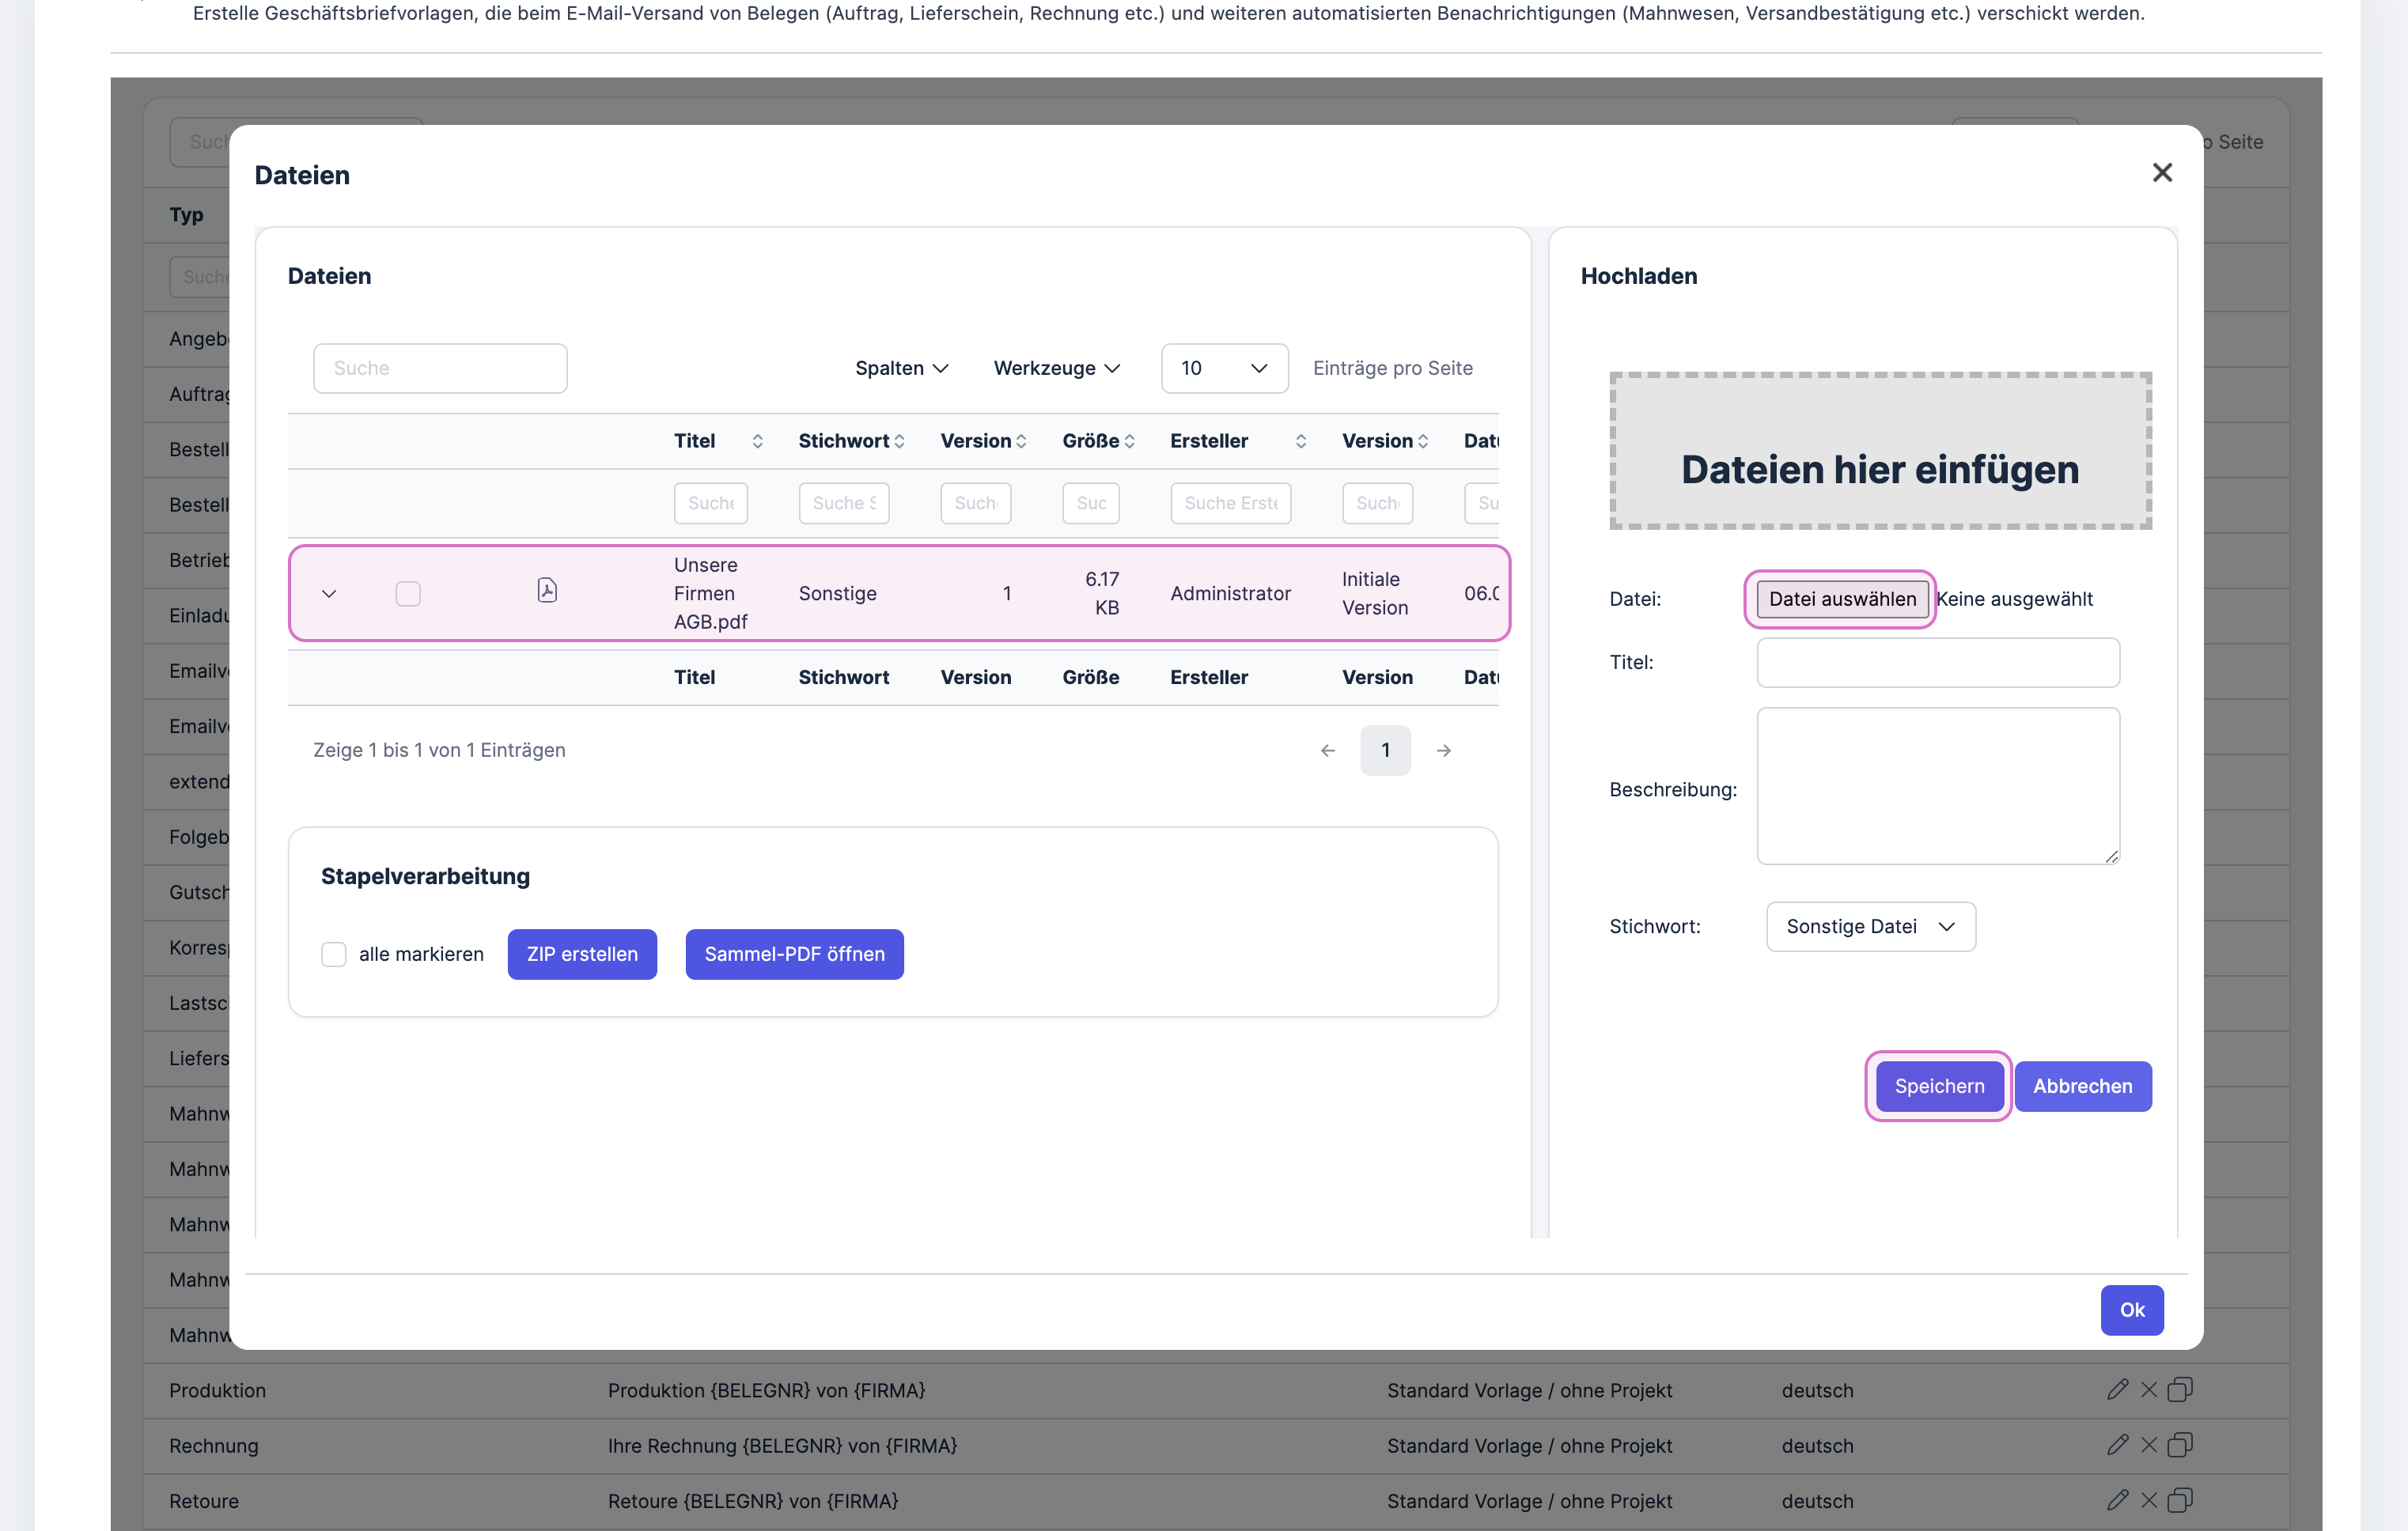Sort the file table by the Titel column arrows

pyautogui.click(x=757, y=440)
